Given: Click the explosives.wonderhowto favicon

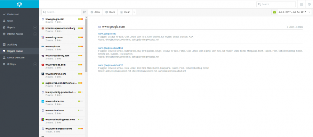Looking at the screenshot, I should 43,83.
